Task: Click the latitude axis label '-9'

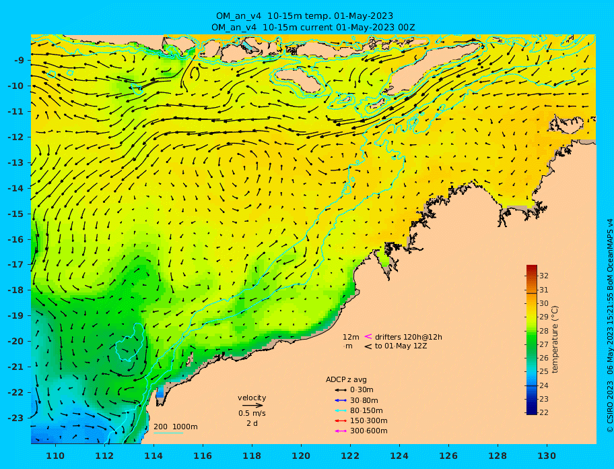Action: 19,61
